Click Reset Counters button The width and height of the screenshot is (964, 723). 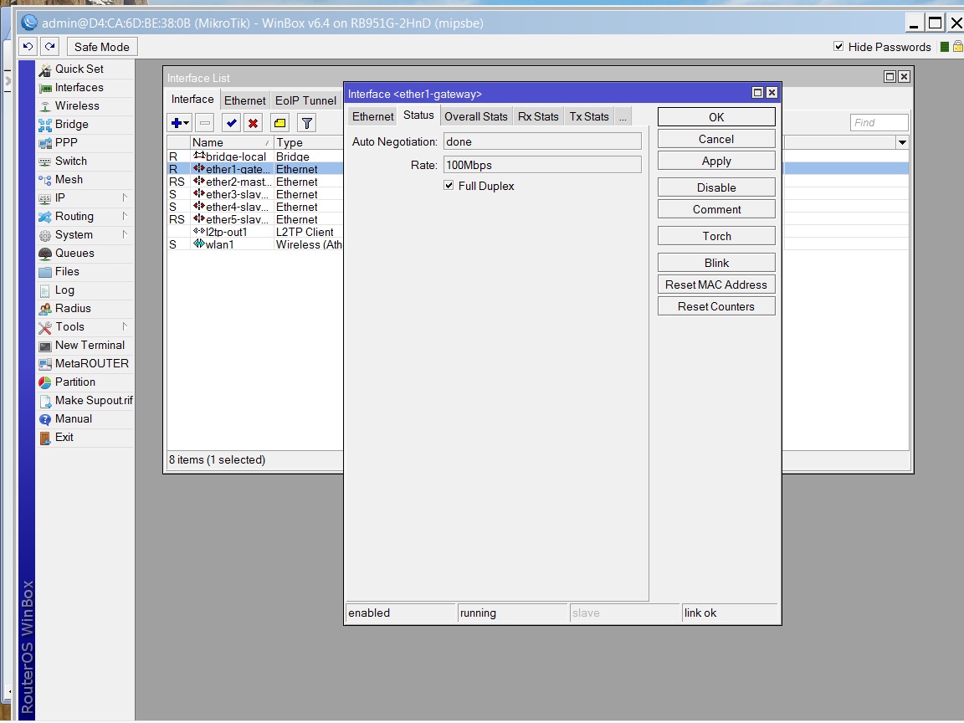coord(716,306)
